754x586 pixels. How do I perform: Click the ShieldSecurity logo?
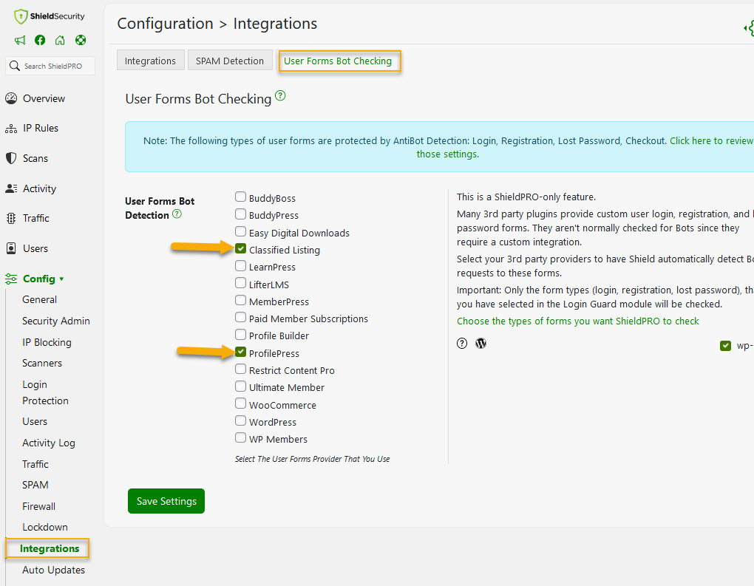click(x=49, y=16)
